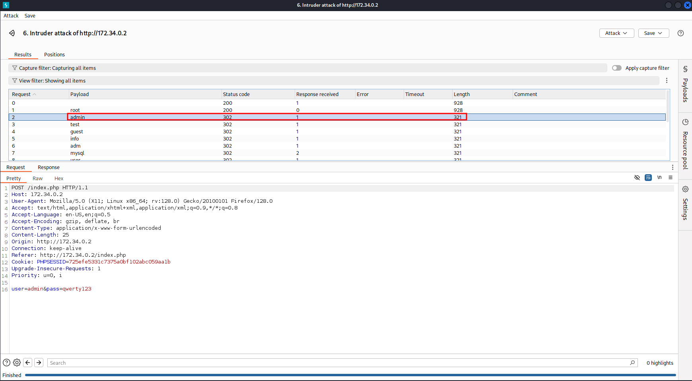Click the PHPSESSID cookie value in the request

(119, 262)
